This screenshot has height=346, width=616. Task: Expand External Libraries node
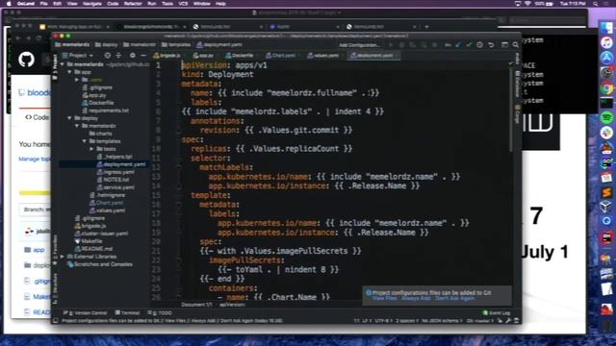point(63,257)
